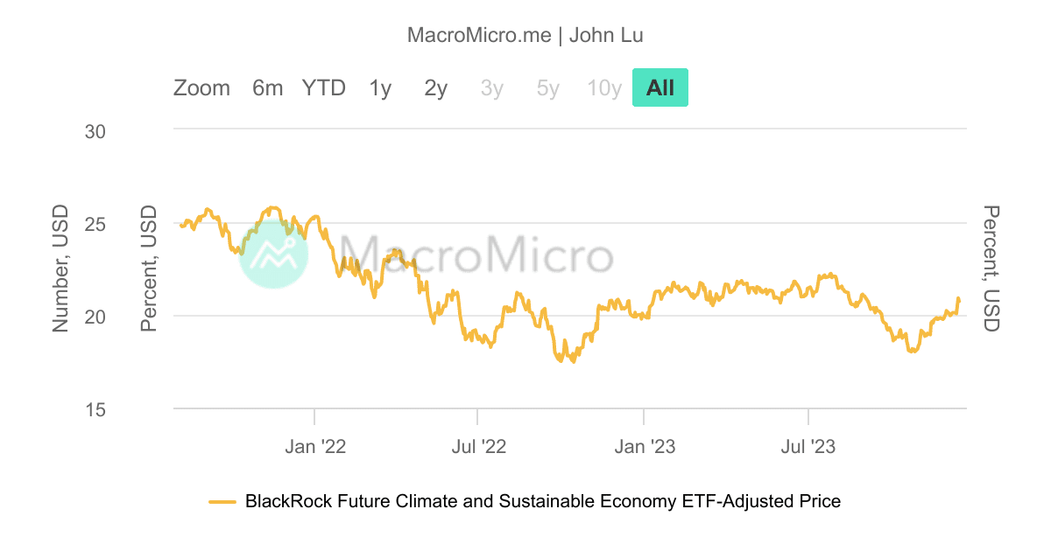Click the MacroMicro watermark text
Viewport: 1051px width, 551px height.
476,255
